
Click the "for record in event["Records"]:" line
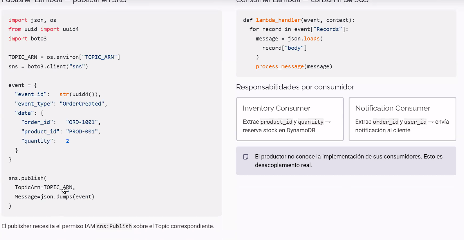point(299,29)
